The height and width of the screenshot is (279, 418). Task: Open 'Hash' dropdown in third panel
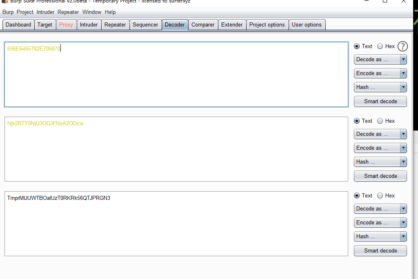[x=380, y=236]
